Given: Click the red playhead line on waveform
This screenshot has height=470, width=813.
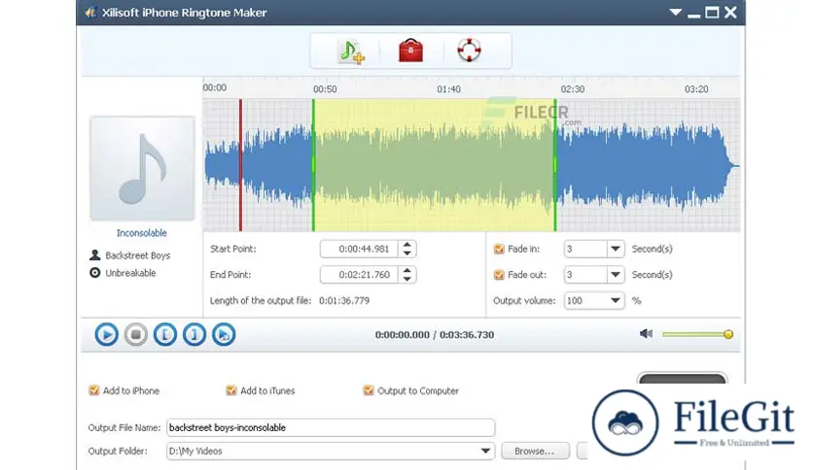Looking at the screenshot, I should pos(240,165).
